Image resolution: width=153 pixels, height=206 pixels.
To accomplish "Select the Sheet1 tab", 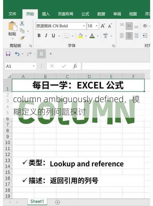I will [x=37, y=201].
